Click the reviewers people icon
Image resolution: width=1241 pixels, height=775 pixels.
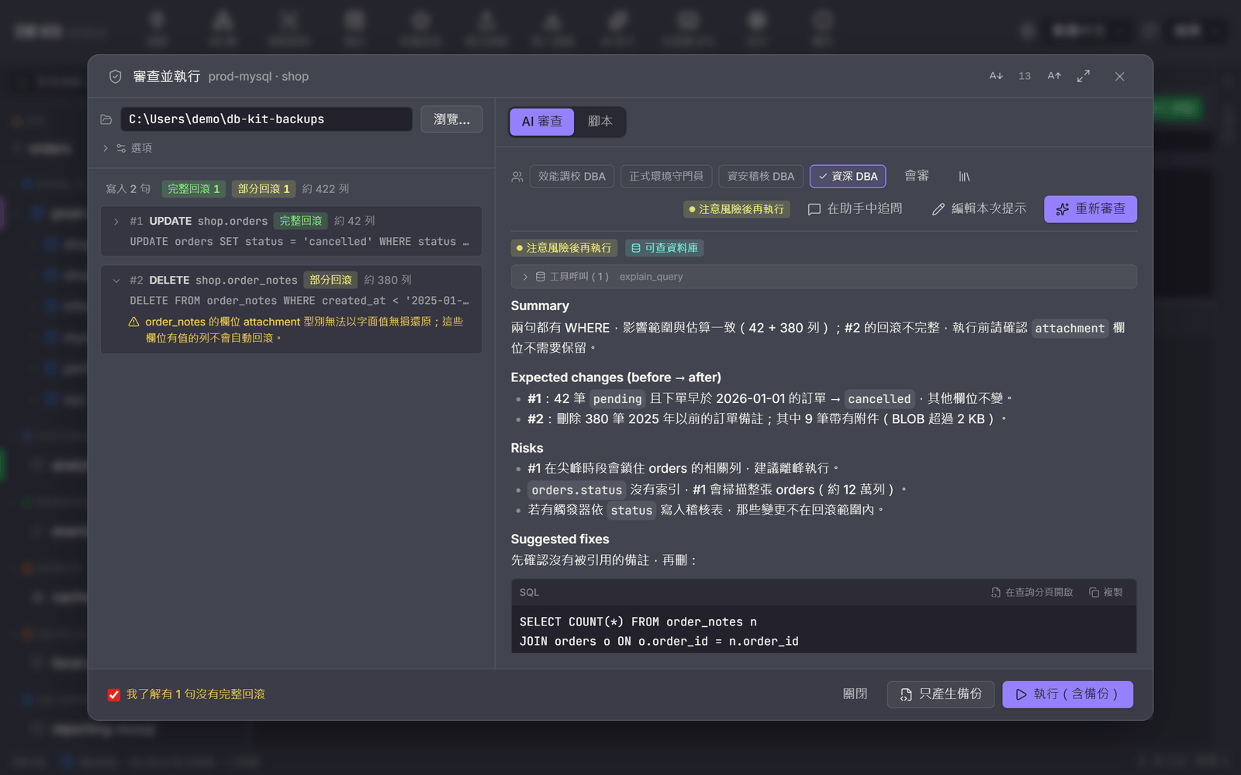click(517, 177)
